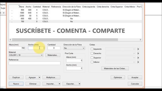Click the Referencia input field
162x91 pixels.
click(x=34, y=63)
